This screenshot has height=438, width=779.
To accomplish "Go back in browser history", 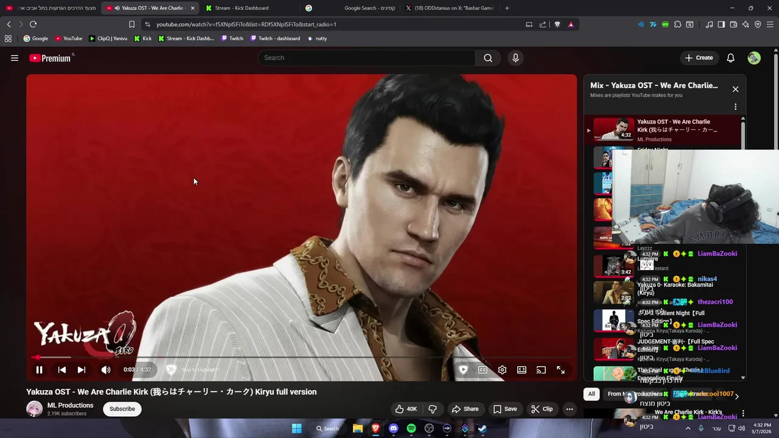I will click(x=9, y=24).
